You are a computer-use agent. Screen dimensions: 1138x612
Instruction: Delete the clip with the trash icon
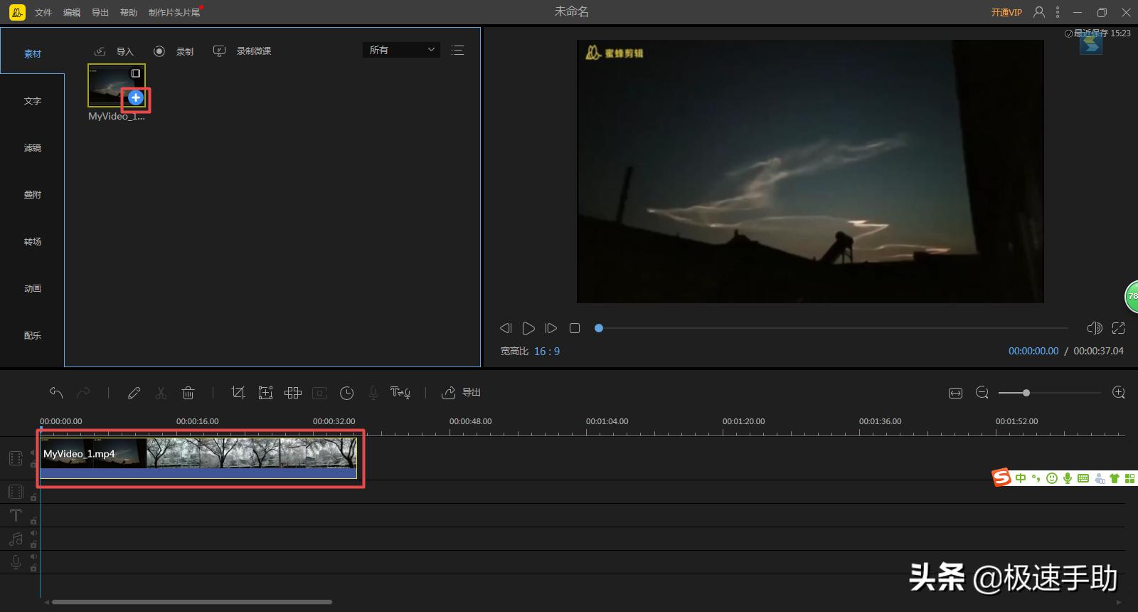pyautogui.click(x=188, y=393)
